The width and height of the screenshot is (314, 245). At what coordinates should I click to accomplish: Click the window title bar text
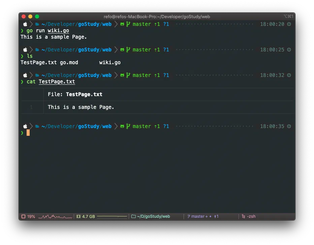pyautogui.click(x=157, y=16)
